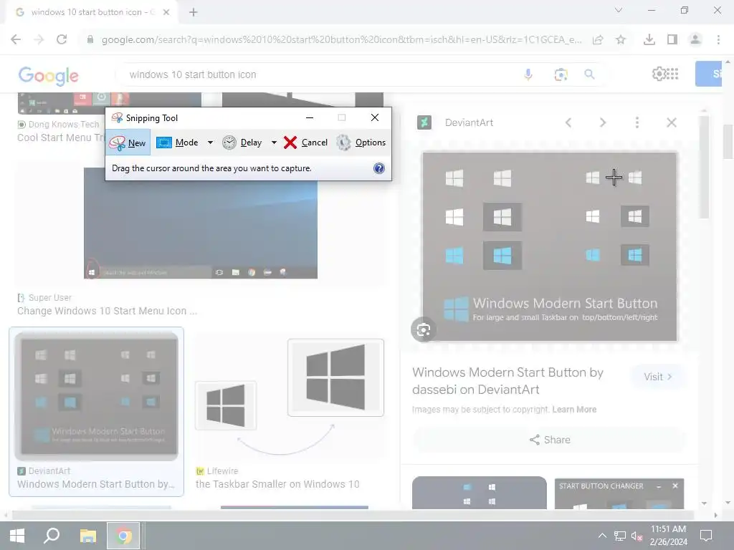Click the DeviantArt source name
The height and width of the screenshot is (550, 734).
pyautogui.click(x=469, y=122)
